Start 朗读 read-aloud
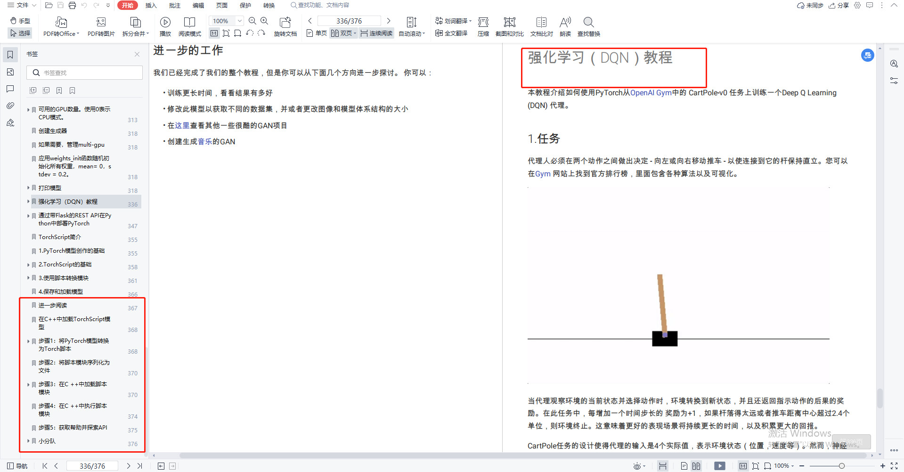This screenshot has height=472, width=904. pos(565,27)
